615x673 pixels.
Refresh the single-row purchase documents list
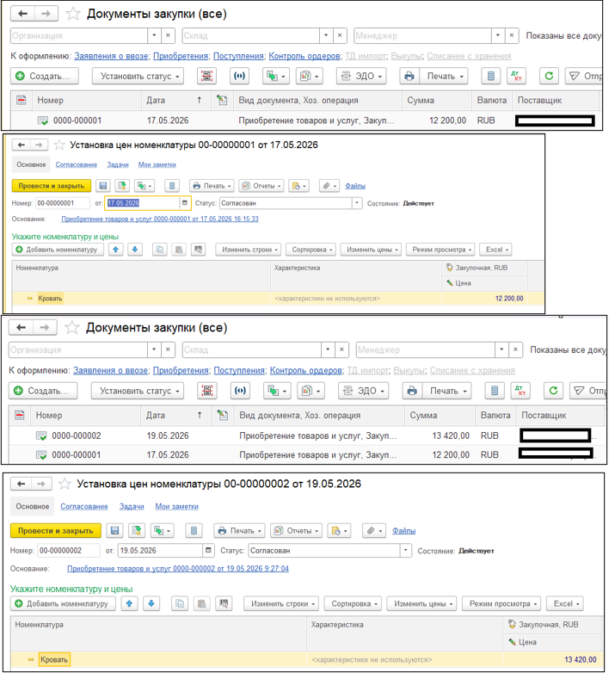point(549,76)
